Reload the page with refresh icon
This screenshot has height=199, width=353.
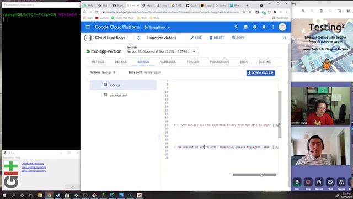pyautogui.click(x=97, y=12)
